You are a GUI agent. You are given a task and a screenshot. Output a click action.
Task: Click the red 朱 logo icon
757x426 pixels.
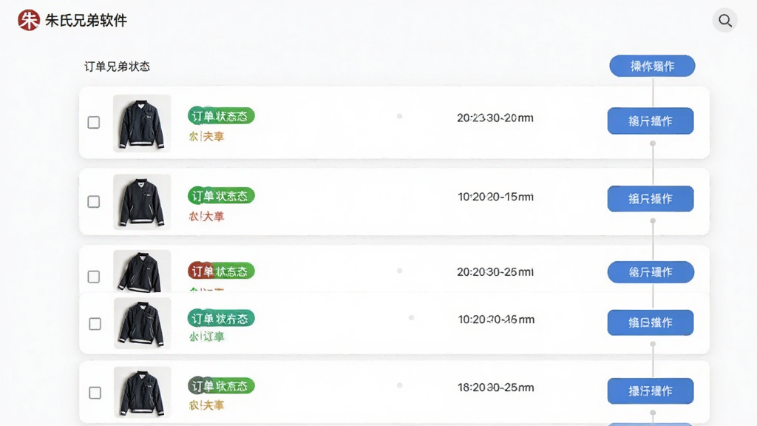[x=29, y=20]
